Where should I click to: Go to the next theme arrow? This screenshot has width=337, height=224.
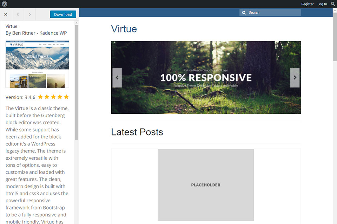point(29,14)
